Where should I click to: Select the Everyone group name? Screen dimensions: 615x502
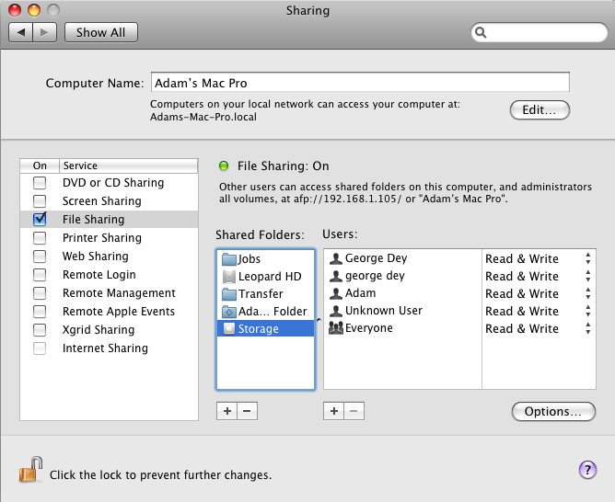tap(368, 328)
